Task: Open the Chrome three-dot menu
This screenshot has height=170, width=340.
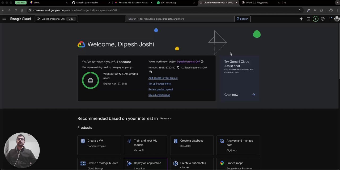Action: coord(337,10)
